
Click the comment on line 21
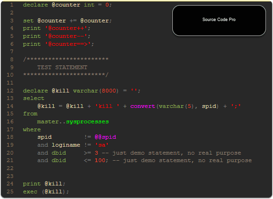click(182, 160)
